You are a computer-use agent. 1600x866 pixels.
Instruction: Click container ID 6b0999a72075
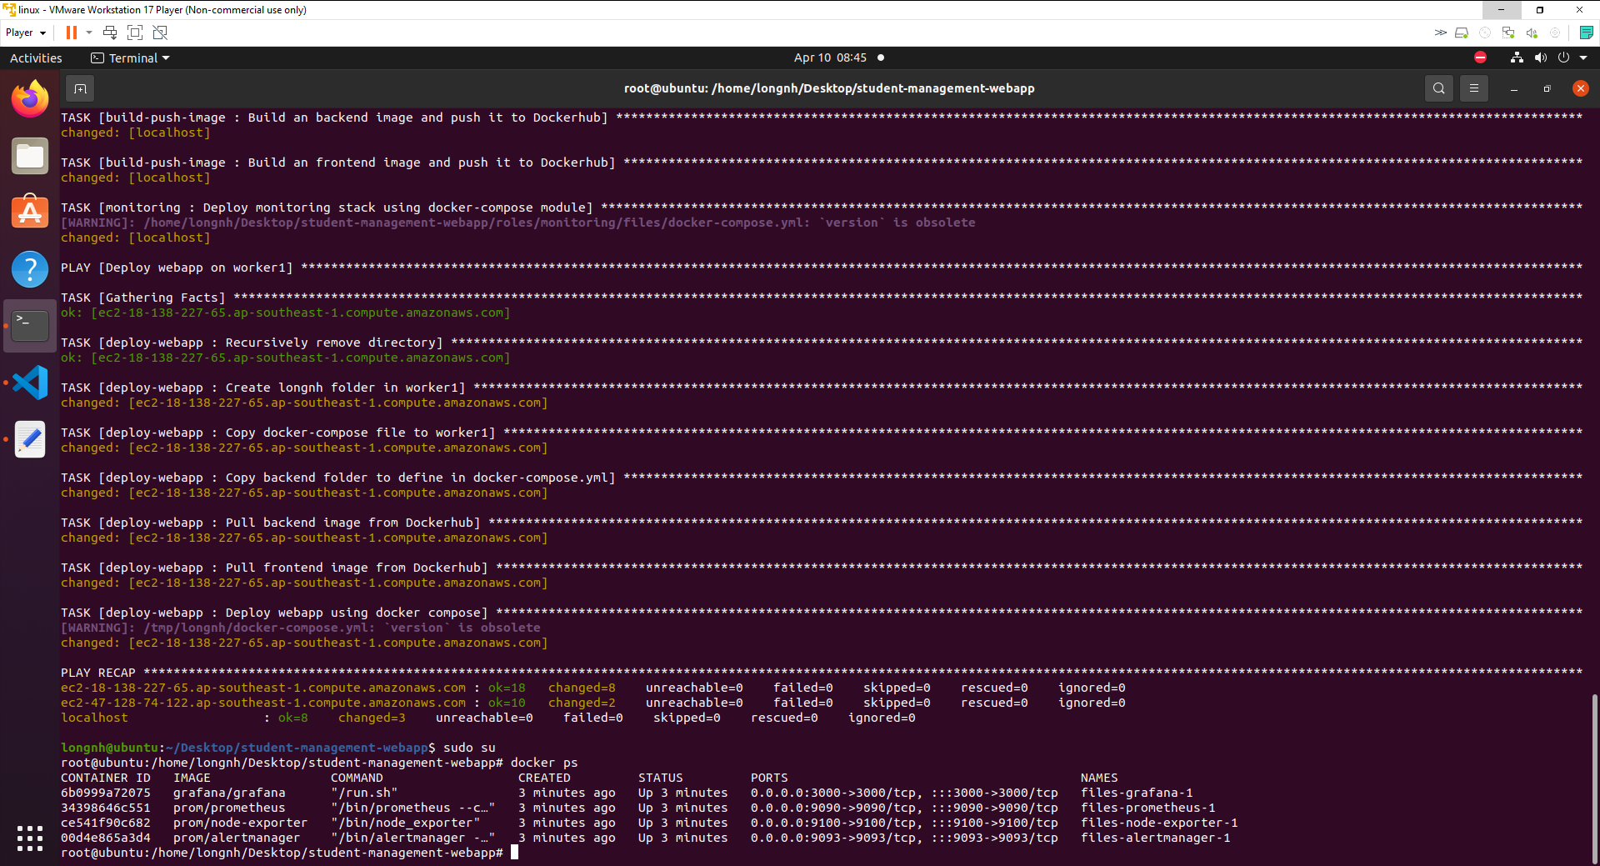(x=106, y=793)
